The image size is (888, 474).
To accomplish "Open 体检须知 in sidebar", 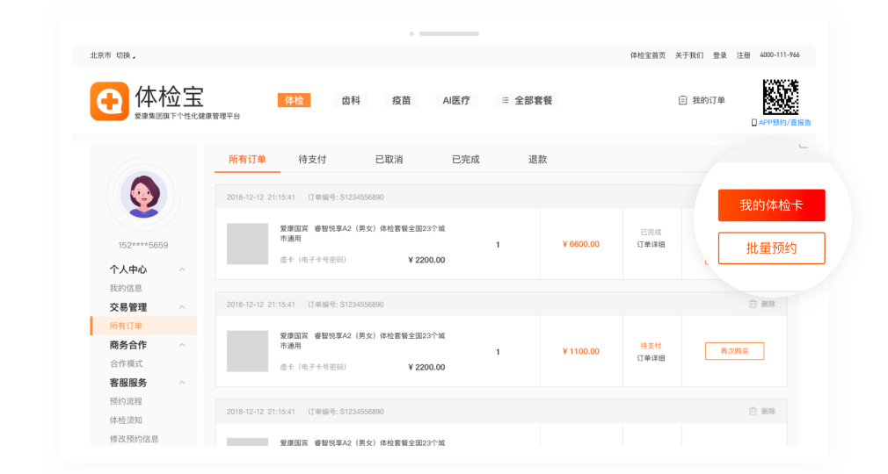I will (x=126, y=420).
